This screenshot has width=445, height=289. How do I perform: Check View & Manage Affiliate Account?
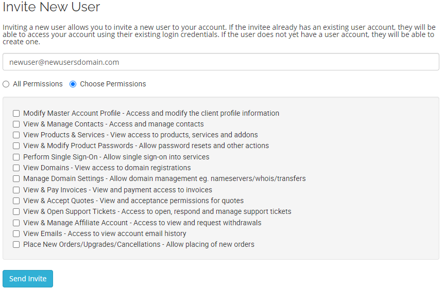click(16, 223)
